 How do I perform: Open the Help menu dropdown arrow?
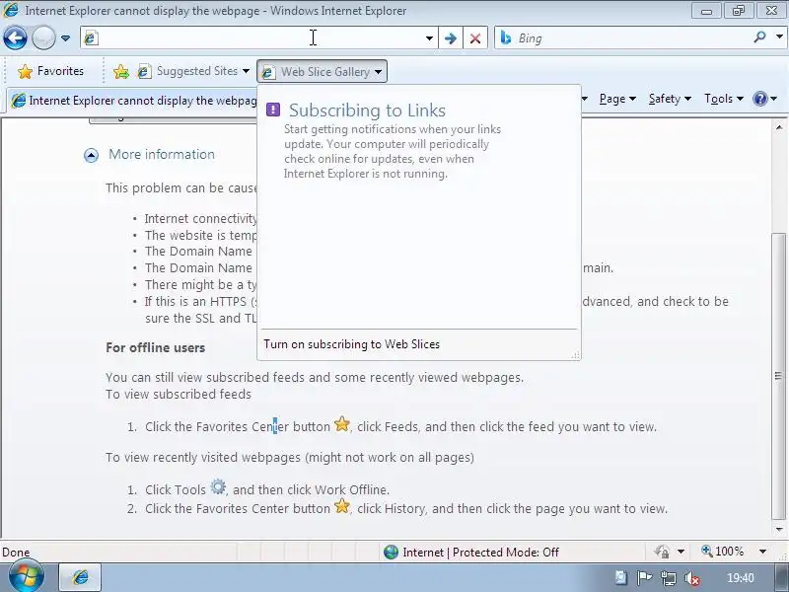774,99
